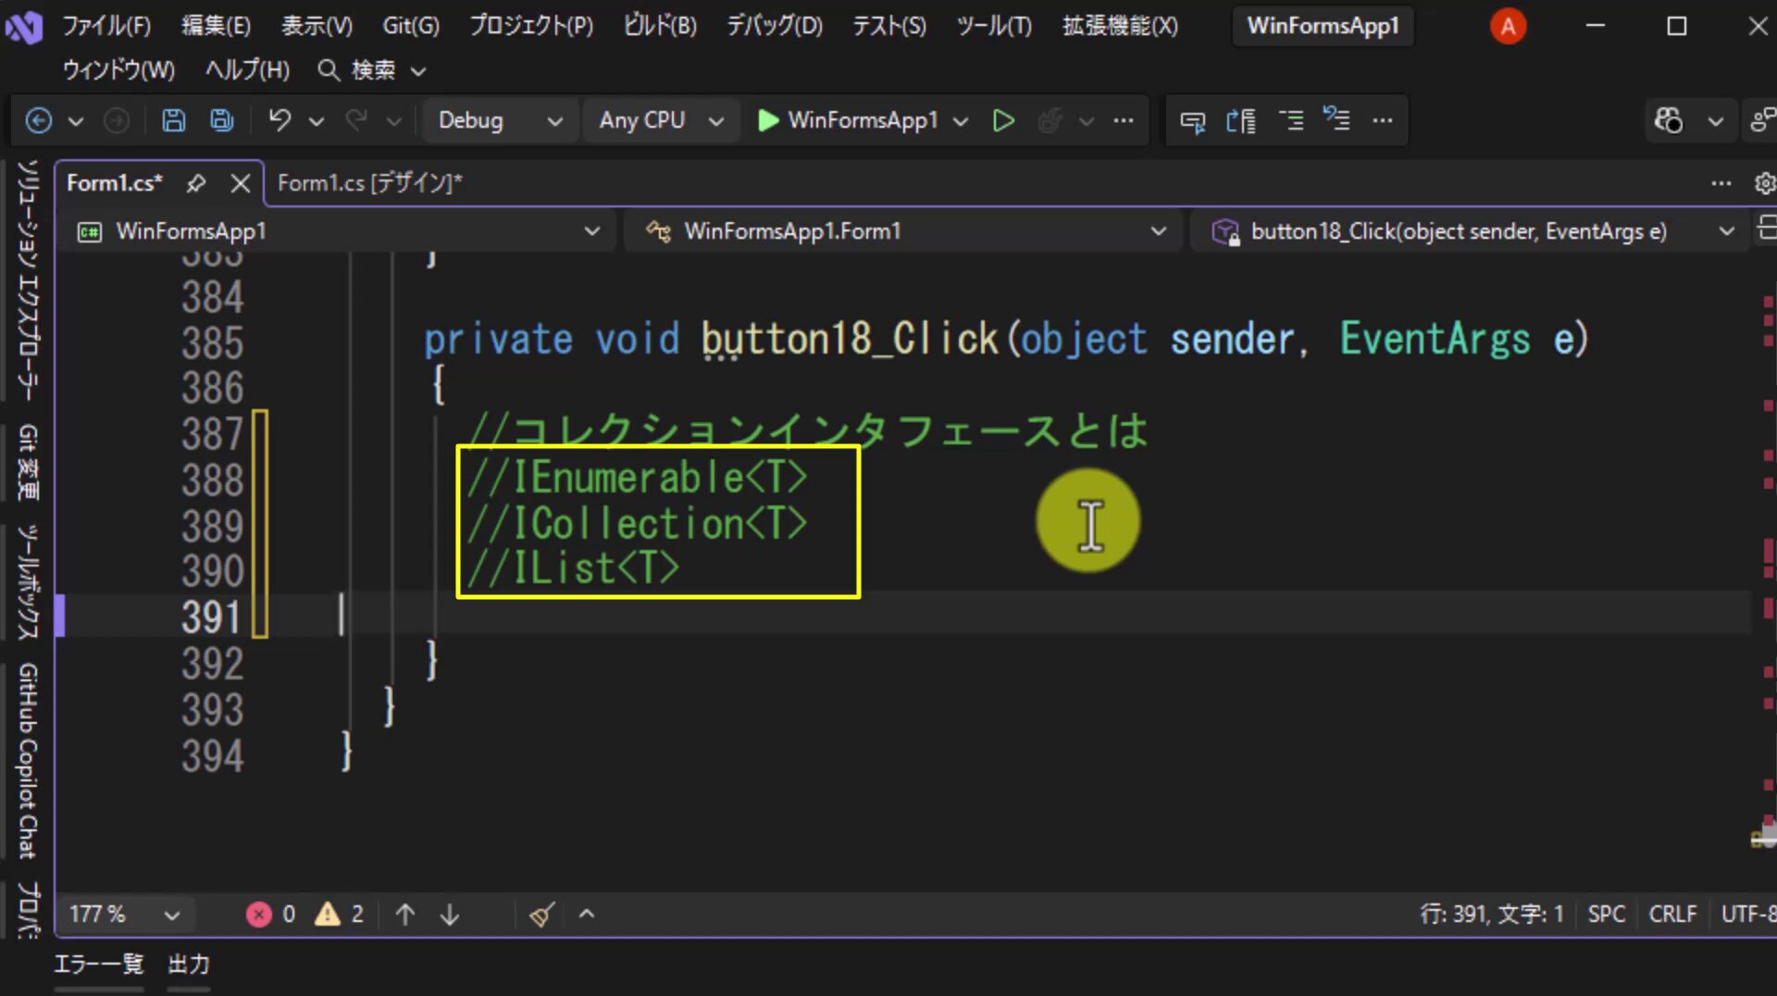1777x996 pixels.
Task: Click the SPC indentation indicator
Action: click(x=1607, y=915)
